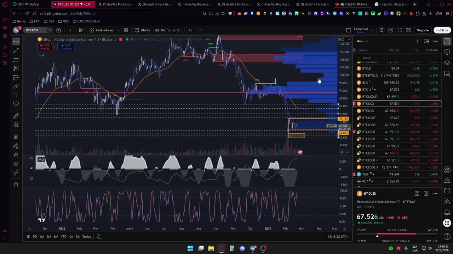Screen dimensions: 453x254
Task: Enter fullscreen chart mode
Action: pyautogui.click(x=400, y=30)
